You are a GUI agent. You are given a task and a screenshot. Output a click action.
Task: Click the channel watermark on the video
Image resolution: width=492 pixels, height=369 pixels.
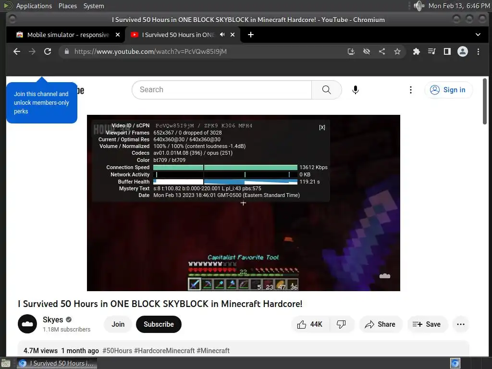pos(385,276)
